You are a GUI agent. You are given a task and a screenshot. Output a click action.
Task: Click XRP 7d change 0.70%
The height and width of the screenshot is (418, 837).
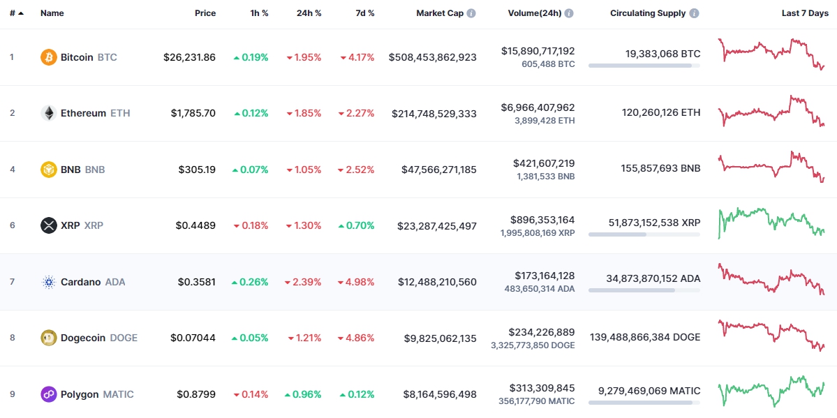(357, 226)
